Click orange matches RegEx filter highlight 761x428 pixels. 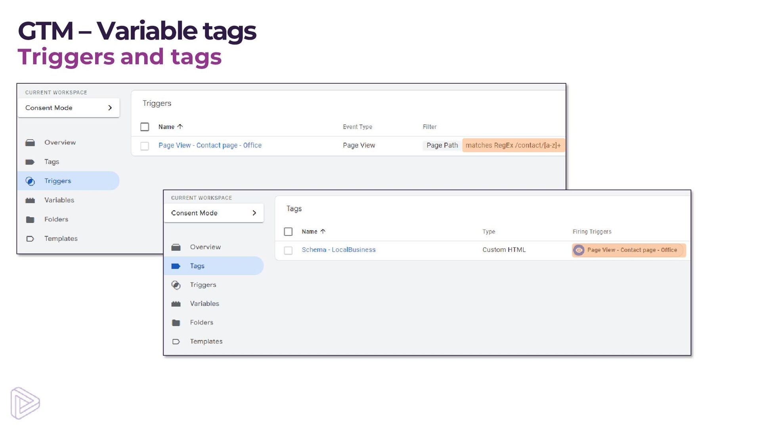pyautogui.click(x=513, y=145)
